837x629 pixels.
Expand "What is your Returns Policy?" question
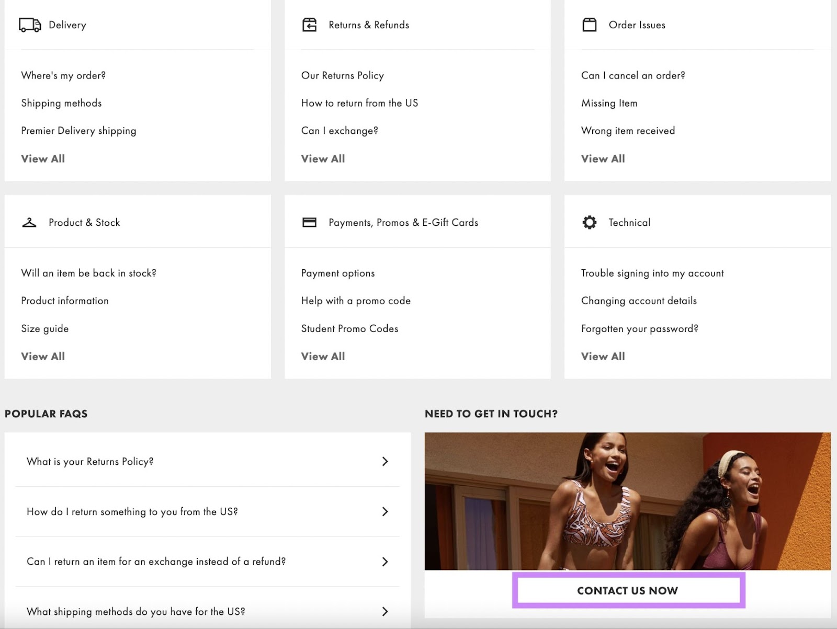(90, 461)
